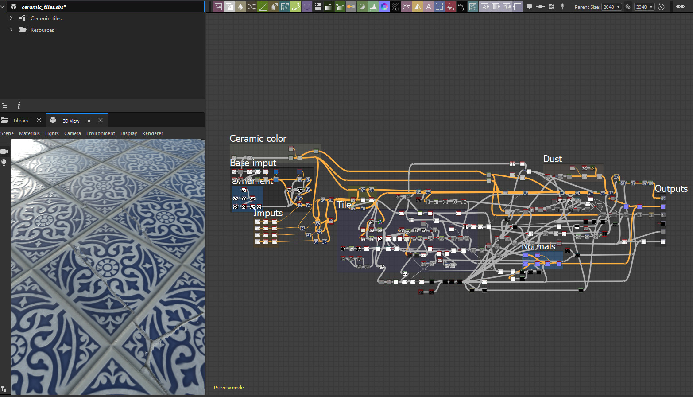Toggle the camera icon beside the 3D viewport
This screenshot has height=397, width=693.
click(4, 152)
